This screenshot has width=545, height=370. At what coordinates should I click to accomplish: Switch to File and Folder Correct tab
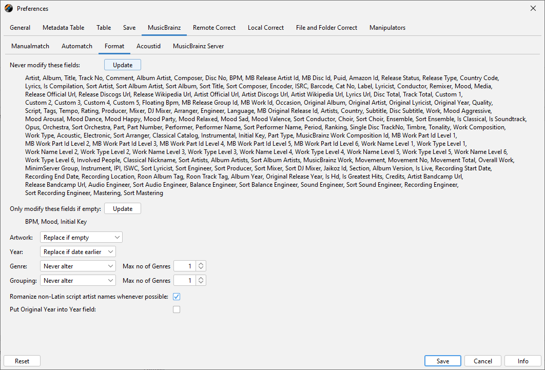click(326, 28)
